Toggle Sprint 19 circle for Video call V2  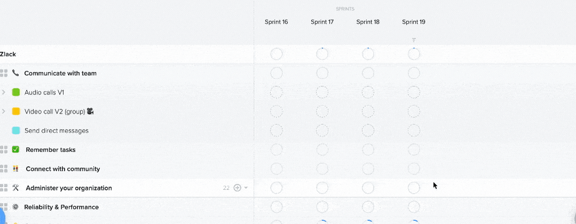[x=414, y=111]
